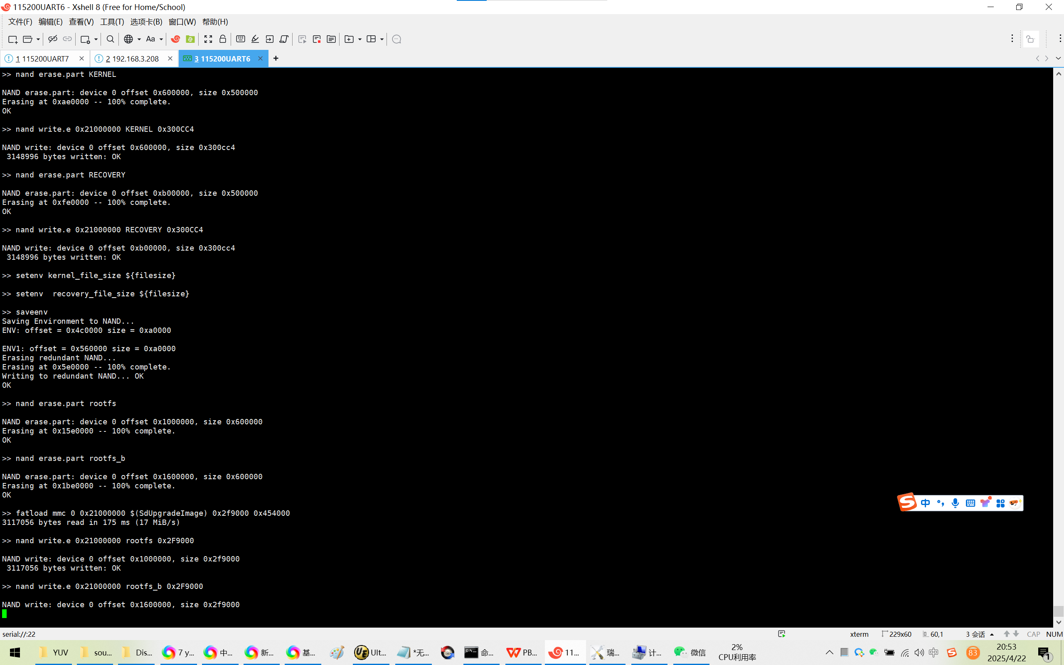
Task: Click the terminal vertical scrollbar thumb
Action: tap(1058, 611)
